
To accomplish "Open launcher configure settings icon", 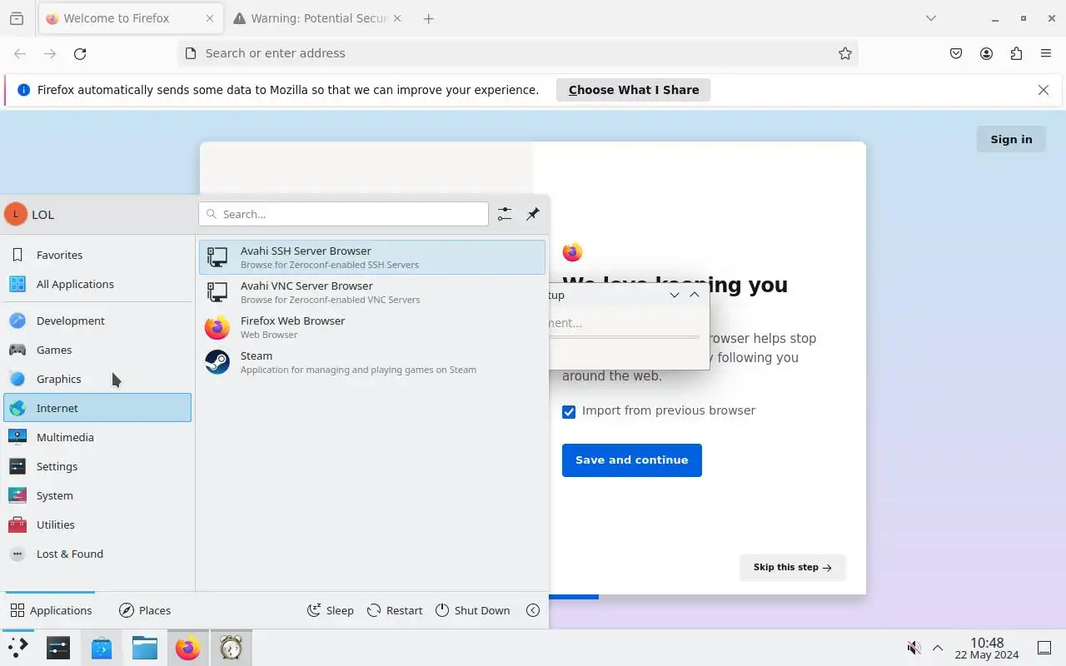I will (x=505, y=214).
